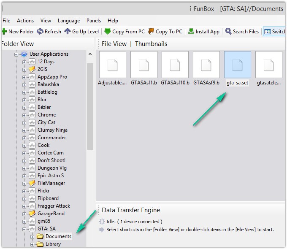This screenshot has height=249, width=287.
Task: Expand the Documents folder node
Action: coord(32,237)
